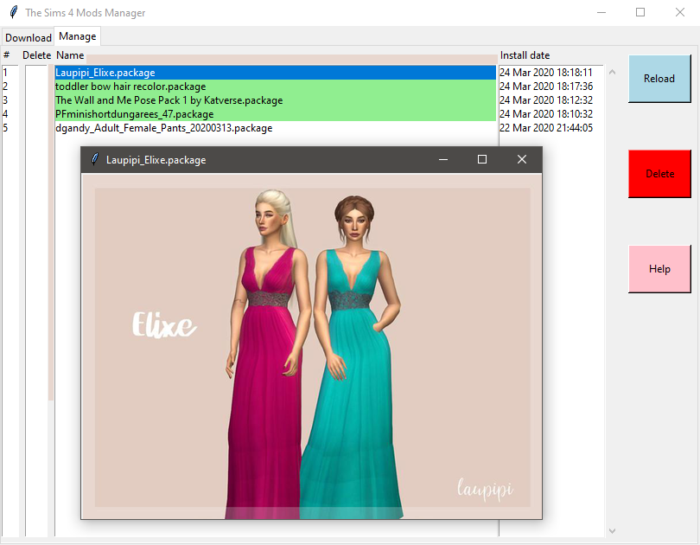Select PFminishortdungarees_47.package row
The width and height of the screenshot is (700, 545).
[275, 114]
